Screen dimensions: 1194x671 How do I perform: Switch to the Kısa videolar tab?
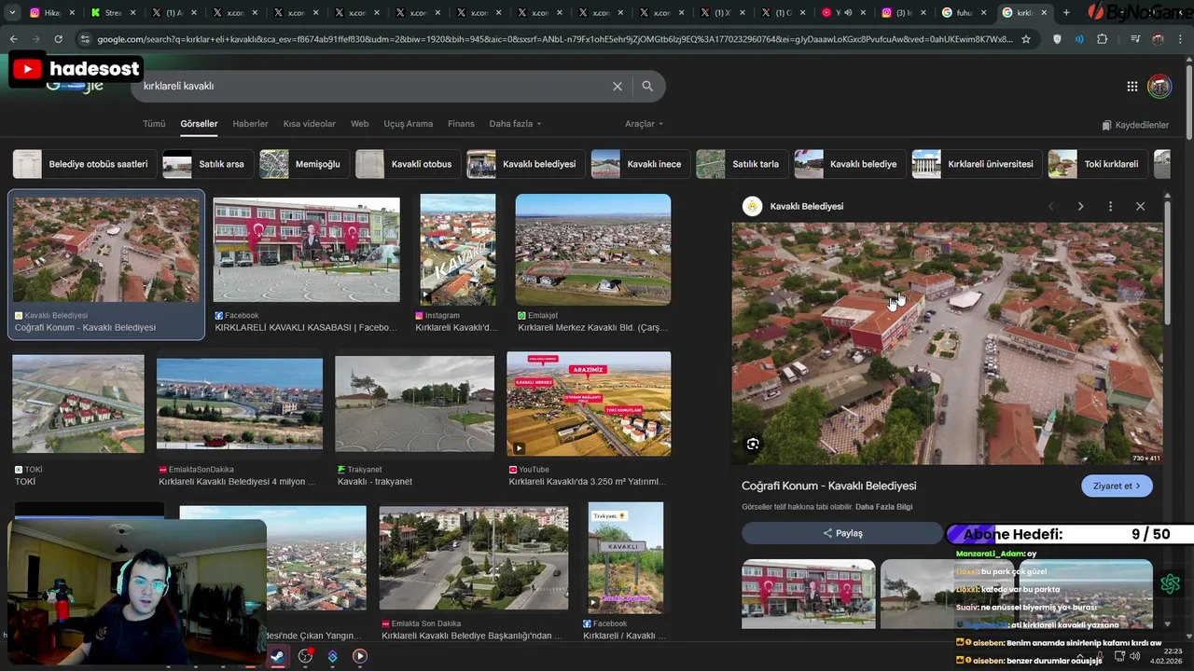tap(309, 124)
